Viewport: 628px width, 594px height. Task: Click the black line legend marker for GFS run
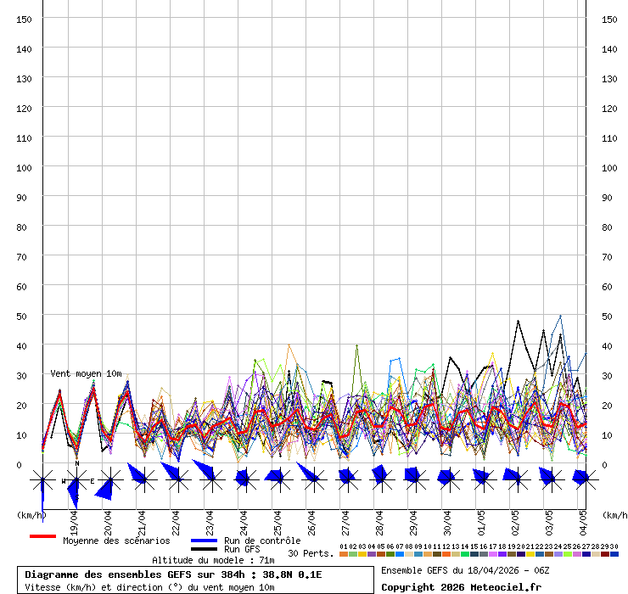204,550
